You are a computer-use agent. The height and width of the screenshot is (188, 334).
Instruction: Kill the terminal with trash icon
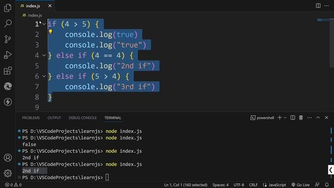(301, 118)
